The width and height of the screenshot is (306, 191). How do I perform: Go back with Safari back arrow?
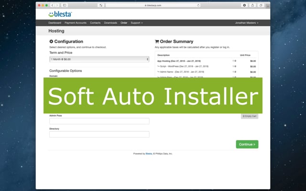click(52, 5)
